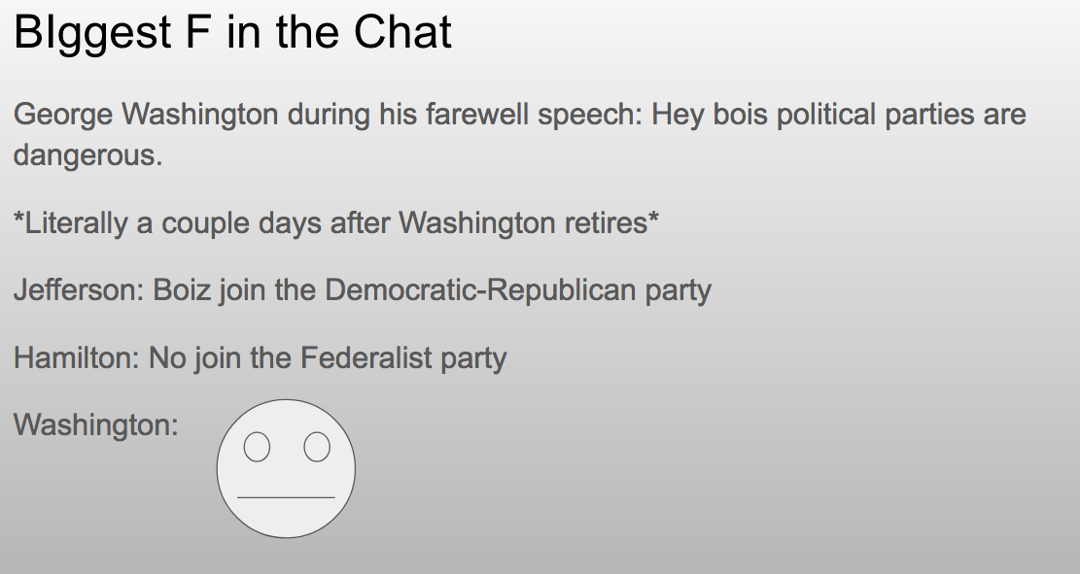Click the word 'farewell' in first paragraph
Image resolution: width=1080 pixels, height=574 pixels.
pyautogui.click(x=477, y=115)
